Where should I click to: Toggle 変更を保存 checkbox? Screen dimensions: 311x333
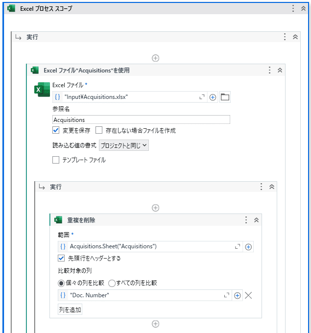coord(56,130)
